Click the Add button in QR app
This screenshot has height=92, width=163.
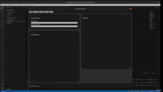(31, 12)
